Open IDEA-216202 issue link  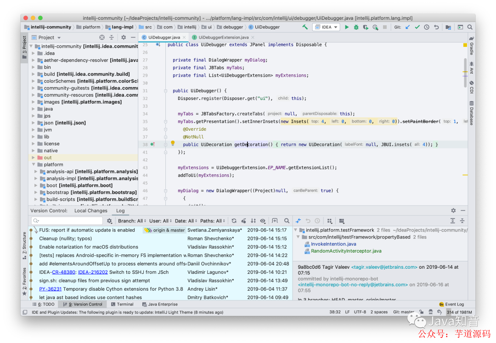pos(93,272)
